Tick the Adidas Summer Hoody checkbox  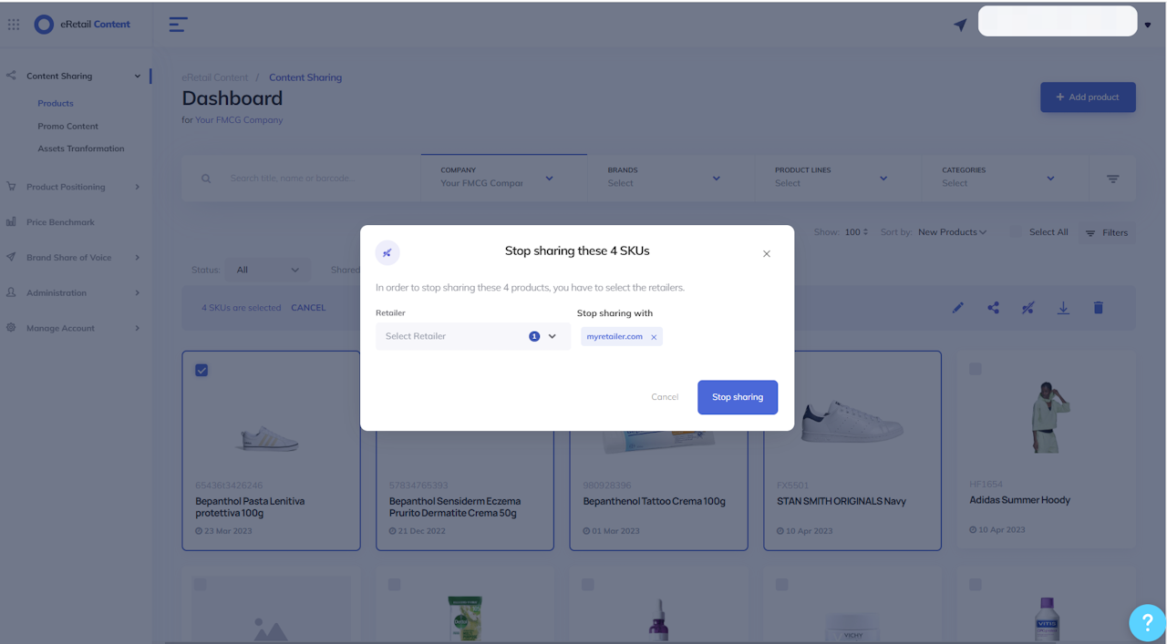coord(976,369)
